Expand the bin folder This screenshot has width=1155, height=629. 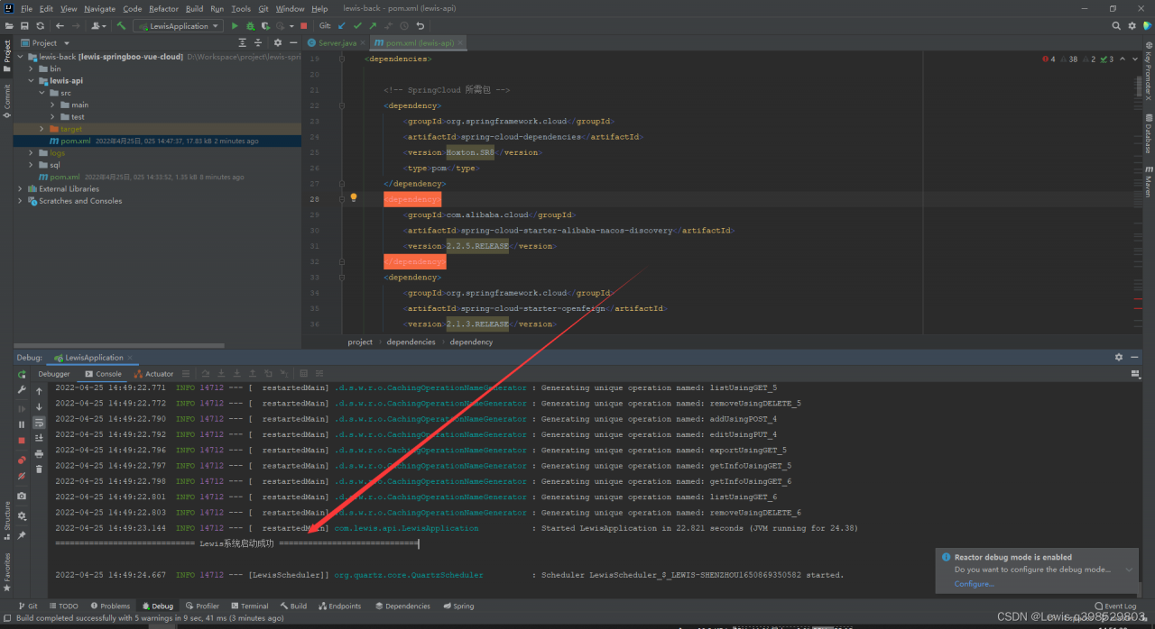click(31, 68)
